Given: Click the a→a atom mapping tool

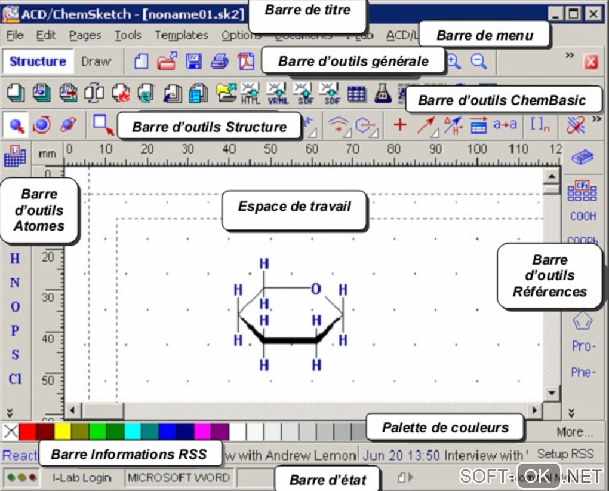Looking at the screenshot, I should pos(505,125).
